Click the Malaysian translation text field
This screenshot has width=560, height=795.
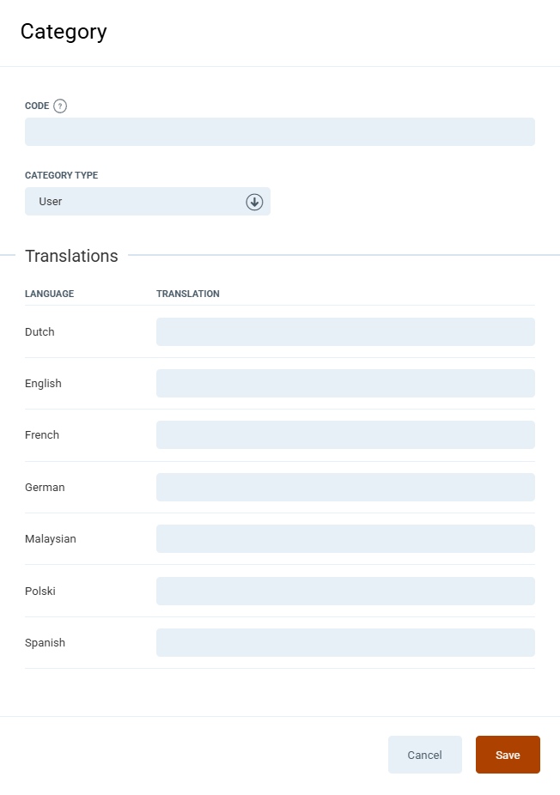pyautogui.click(x=344, y=539)
